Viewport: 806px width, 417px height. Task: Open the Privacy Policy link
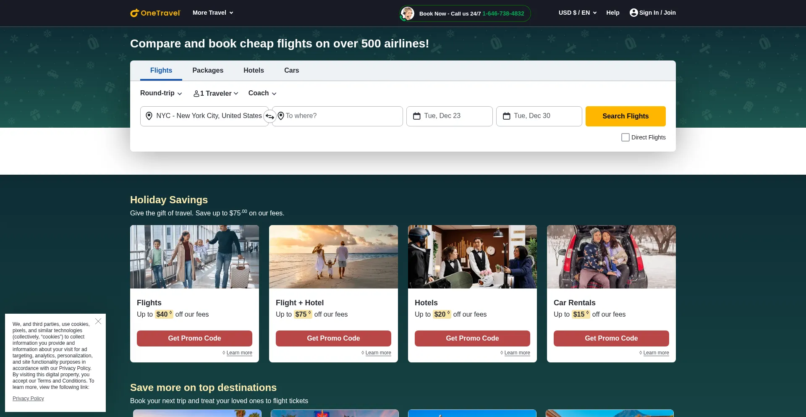point(28,399)
